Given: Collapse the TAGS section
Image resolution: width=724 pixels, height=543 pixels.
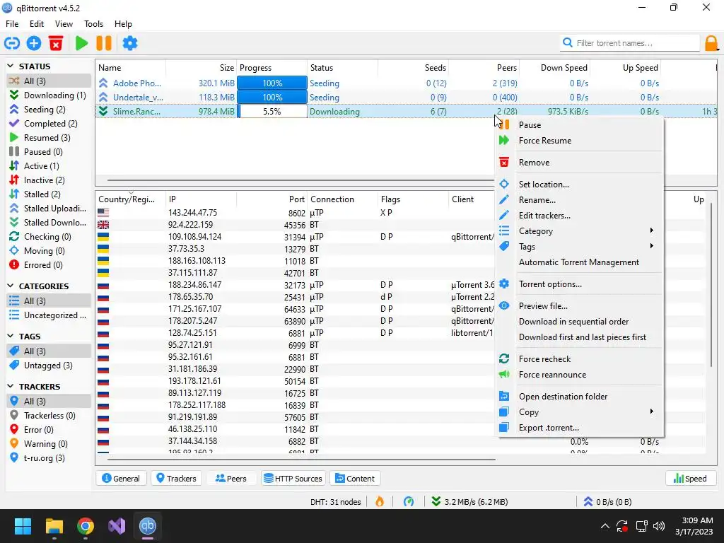Looking at the screenshot, I should click(x=11, y=337).
